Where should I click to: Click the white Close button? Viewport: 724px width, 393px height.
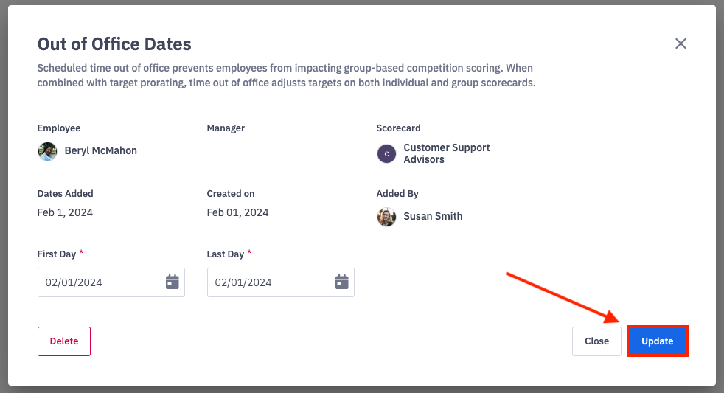tap(596, 341)
